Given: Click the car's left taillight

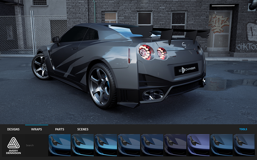Looking at the screenshot, I should tap(146, 52).
